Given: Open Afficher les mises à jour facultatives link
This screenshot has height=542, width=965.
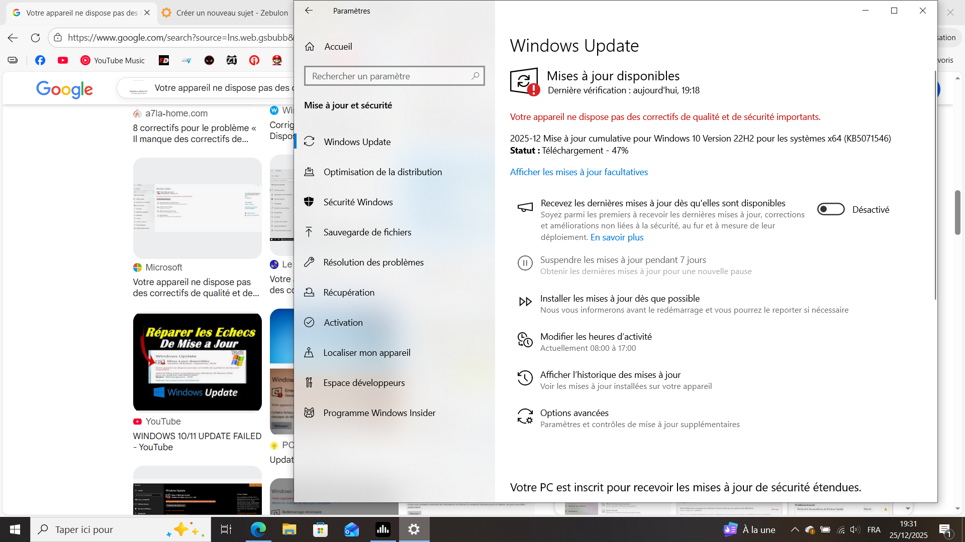Looking at the screenshot, I should pyautogui.click(x=578, y=172).
